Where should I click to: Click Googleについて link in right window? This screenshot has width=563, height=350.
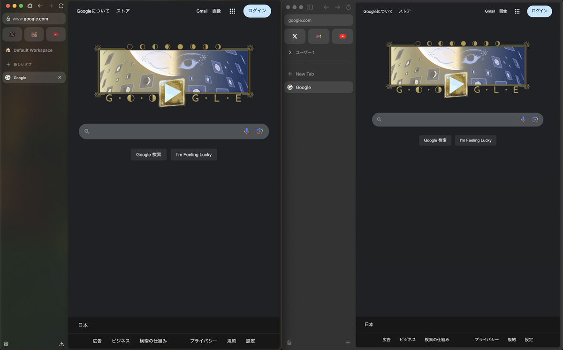click(378, 11)
